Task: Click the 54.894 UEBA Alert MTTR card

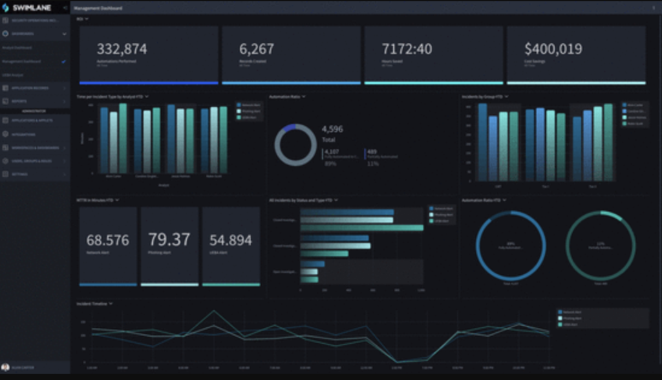Action: click(231, 246)
